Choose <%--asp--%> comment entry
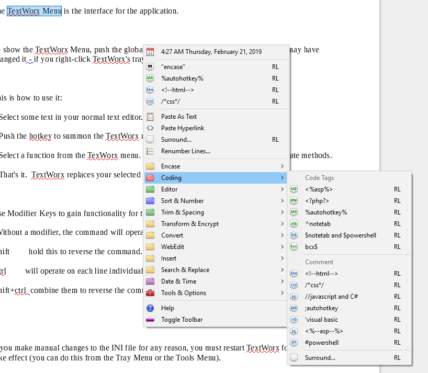Image resolution: width=428 pixels, height=373 pixels. [x=350, y=331]
